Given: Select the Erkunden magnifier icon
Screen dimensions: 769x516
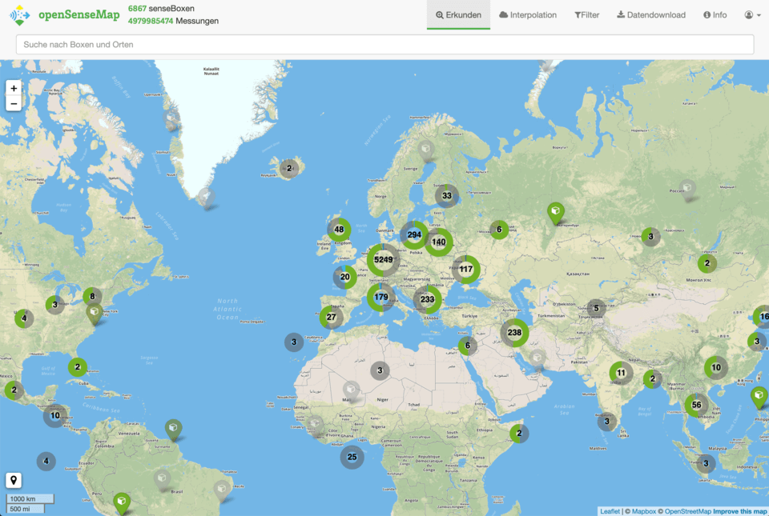Looking at the screenshot, I should (x=440, y=14).
